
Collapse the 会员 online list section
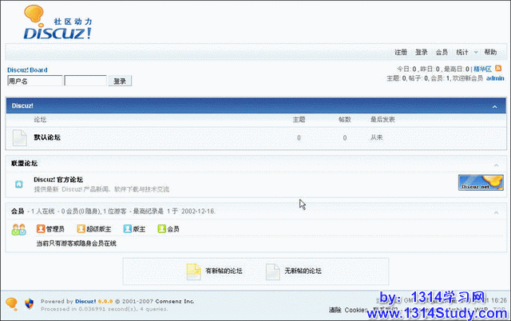pos(495,212)
